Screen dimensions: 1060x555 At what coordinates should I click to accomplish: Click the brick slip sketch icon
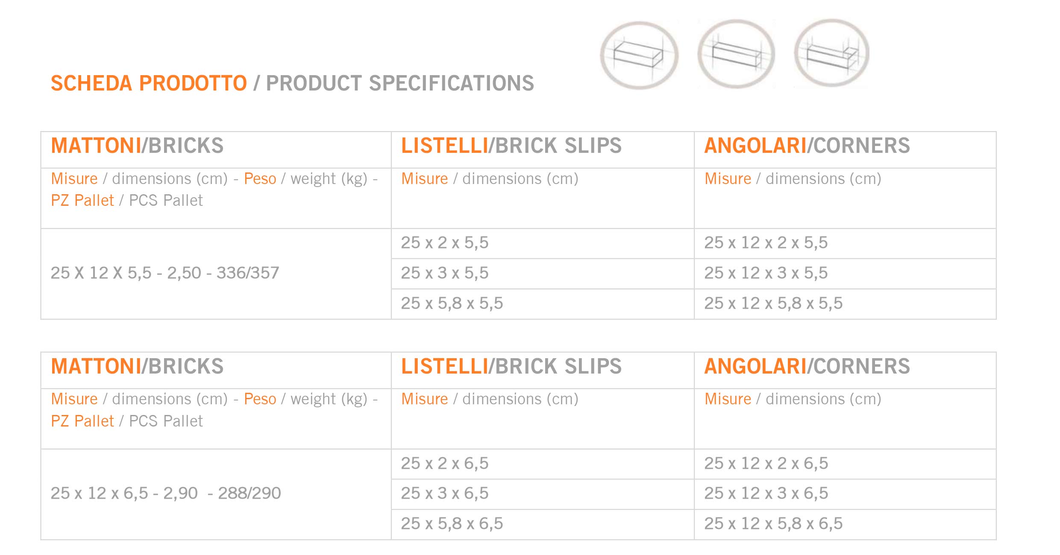click(736, 54)
